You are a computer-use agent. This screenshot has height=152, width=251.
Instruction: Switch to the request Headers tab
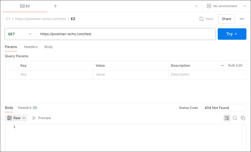point(31,47)
